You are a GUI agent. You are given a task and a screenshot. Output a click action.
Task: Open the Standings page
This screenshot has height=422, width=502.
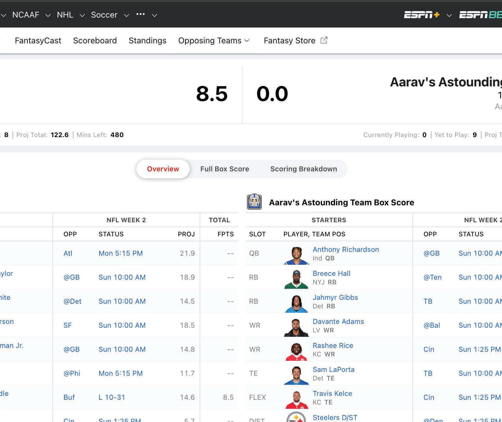[x=148, y=40]
